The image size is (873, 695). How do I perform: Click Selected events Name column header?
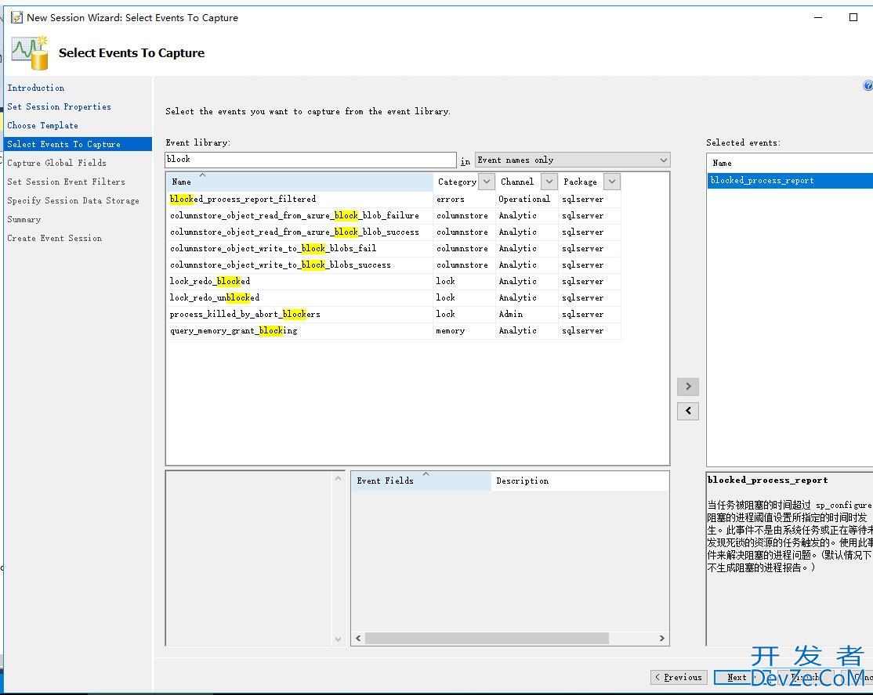tap(790, 164)
